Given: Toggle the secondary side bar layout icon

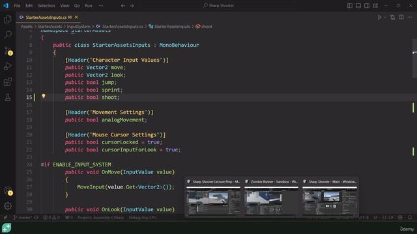Looking at the screenshot, I should 367,6.
